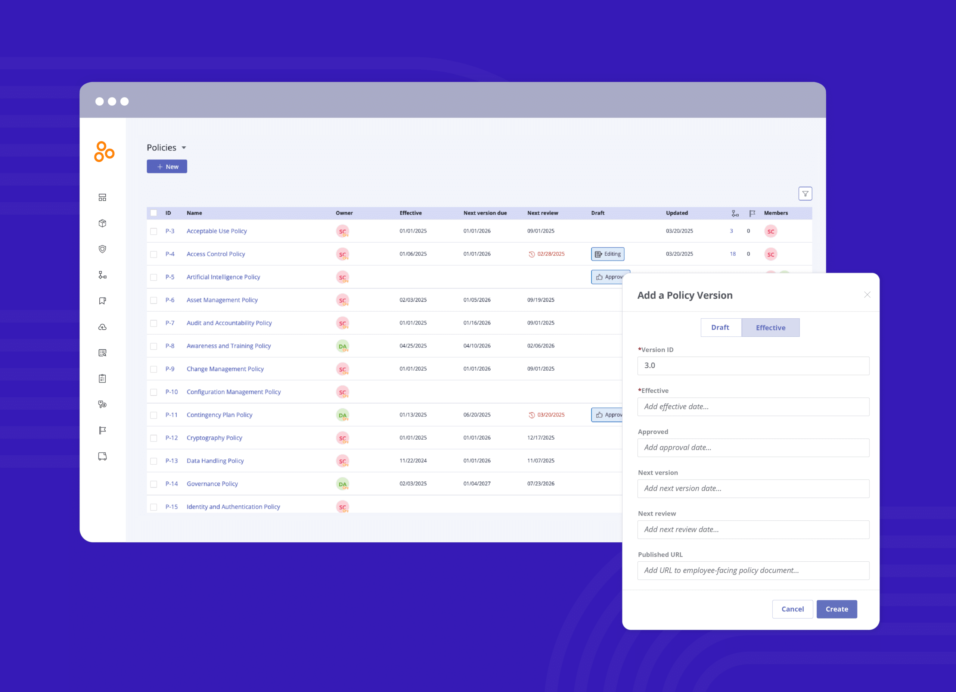Viewport: 956px width, 692px height.
Task: Select the Effective tab in dialog
Action: 770,327
